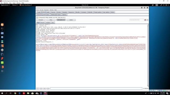Expand the burp-StartBurp app menu
The height and width of the screenshot is (95, 170).
pyautogui.click(x=26, y=5)
